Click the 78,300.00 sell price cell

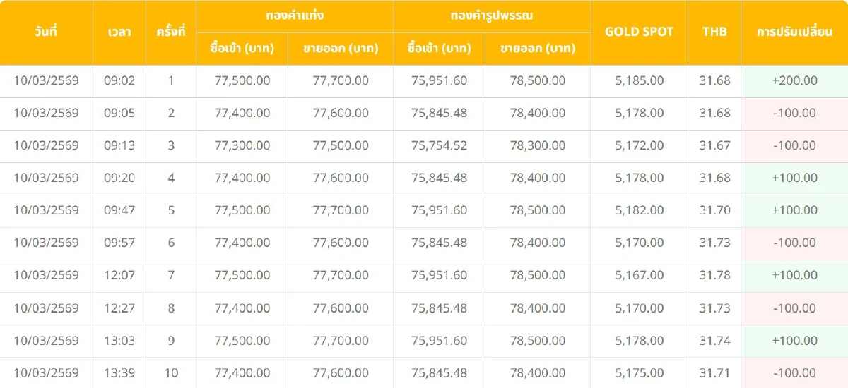tap(537, 145)
